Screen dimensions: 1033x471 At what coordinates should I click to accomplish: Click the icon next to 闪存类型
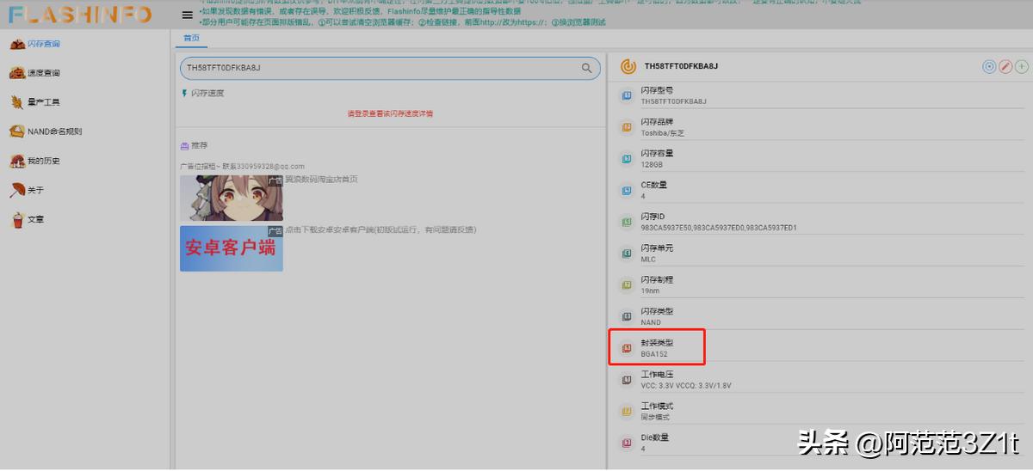pyautogui.click(x=627, y=316)
